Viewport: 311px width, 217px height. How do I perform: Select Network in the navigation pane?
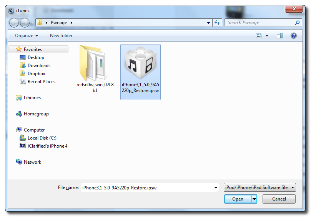tap(32, 162)
